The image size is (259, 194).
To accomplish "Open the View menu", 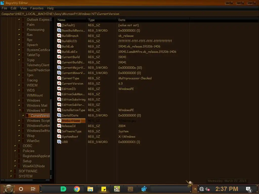I will click(x=24, y=8).
